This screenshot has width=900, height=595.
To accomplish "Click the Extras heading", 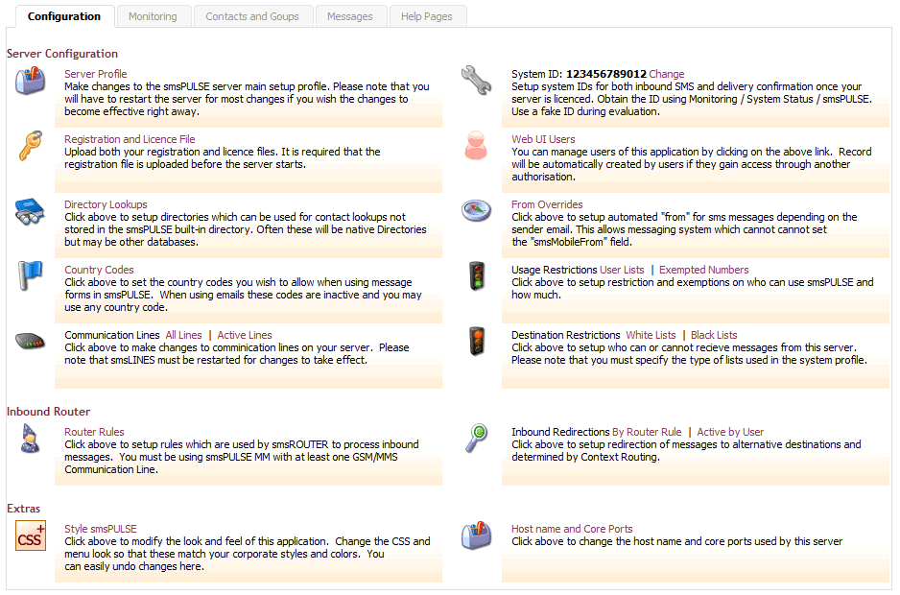I will [x=24, y=509].
